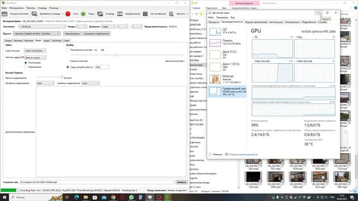Image resolution: width=358 pixels, height=201 pixels.
Task: Open the Add to Queue dropdown arrow
Action: tap(63, 14)
